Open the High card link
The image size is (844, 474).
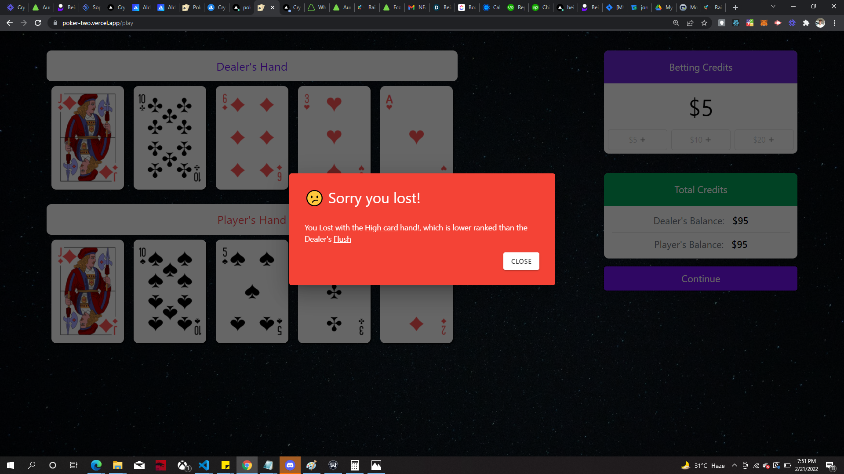pos(381,228)
